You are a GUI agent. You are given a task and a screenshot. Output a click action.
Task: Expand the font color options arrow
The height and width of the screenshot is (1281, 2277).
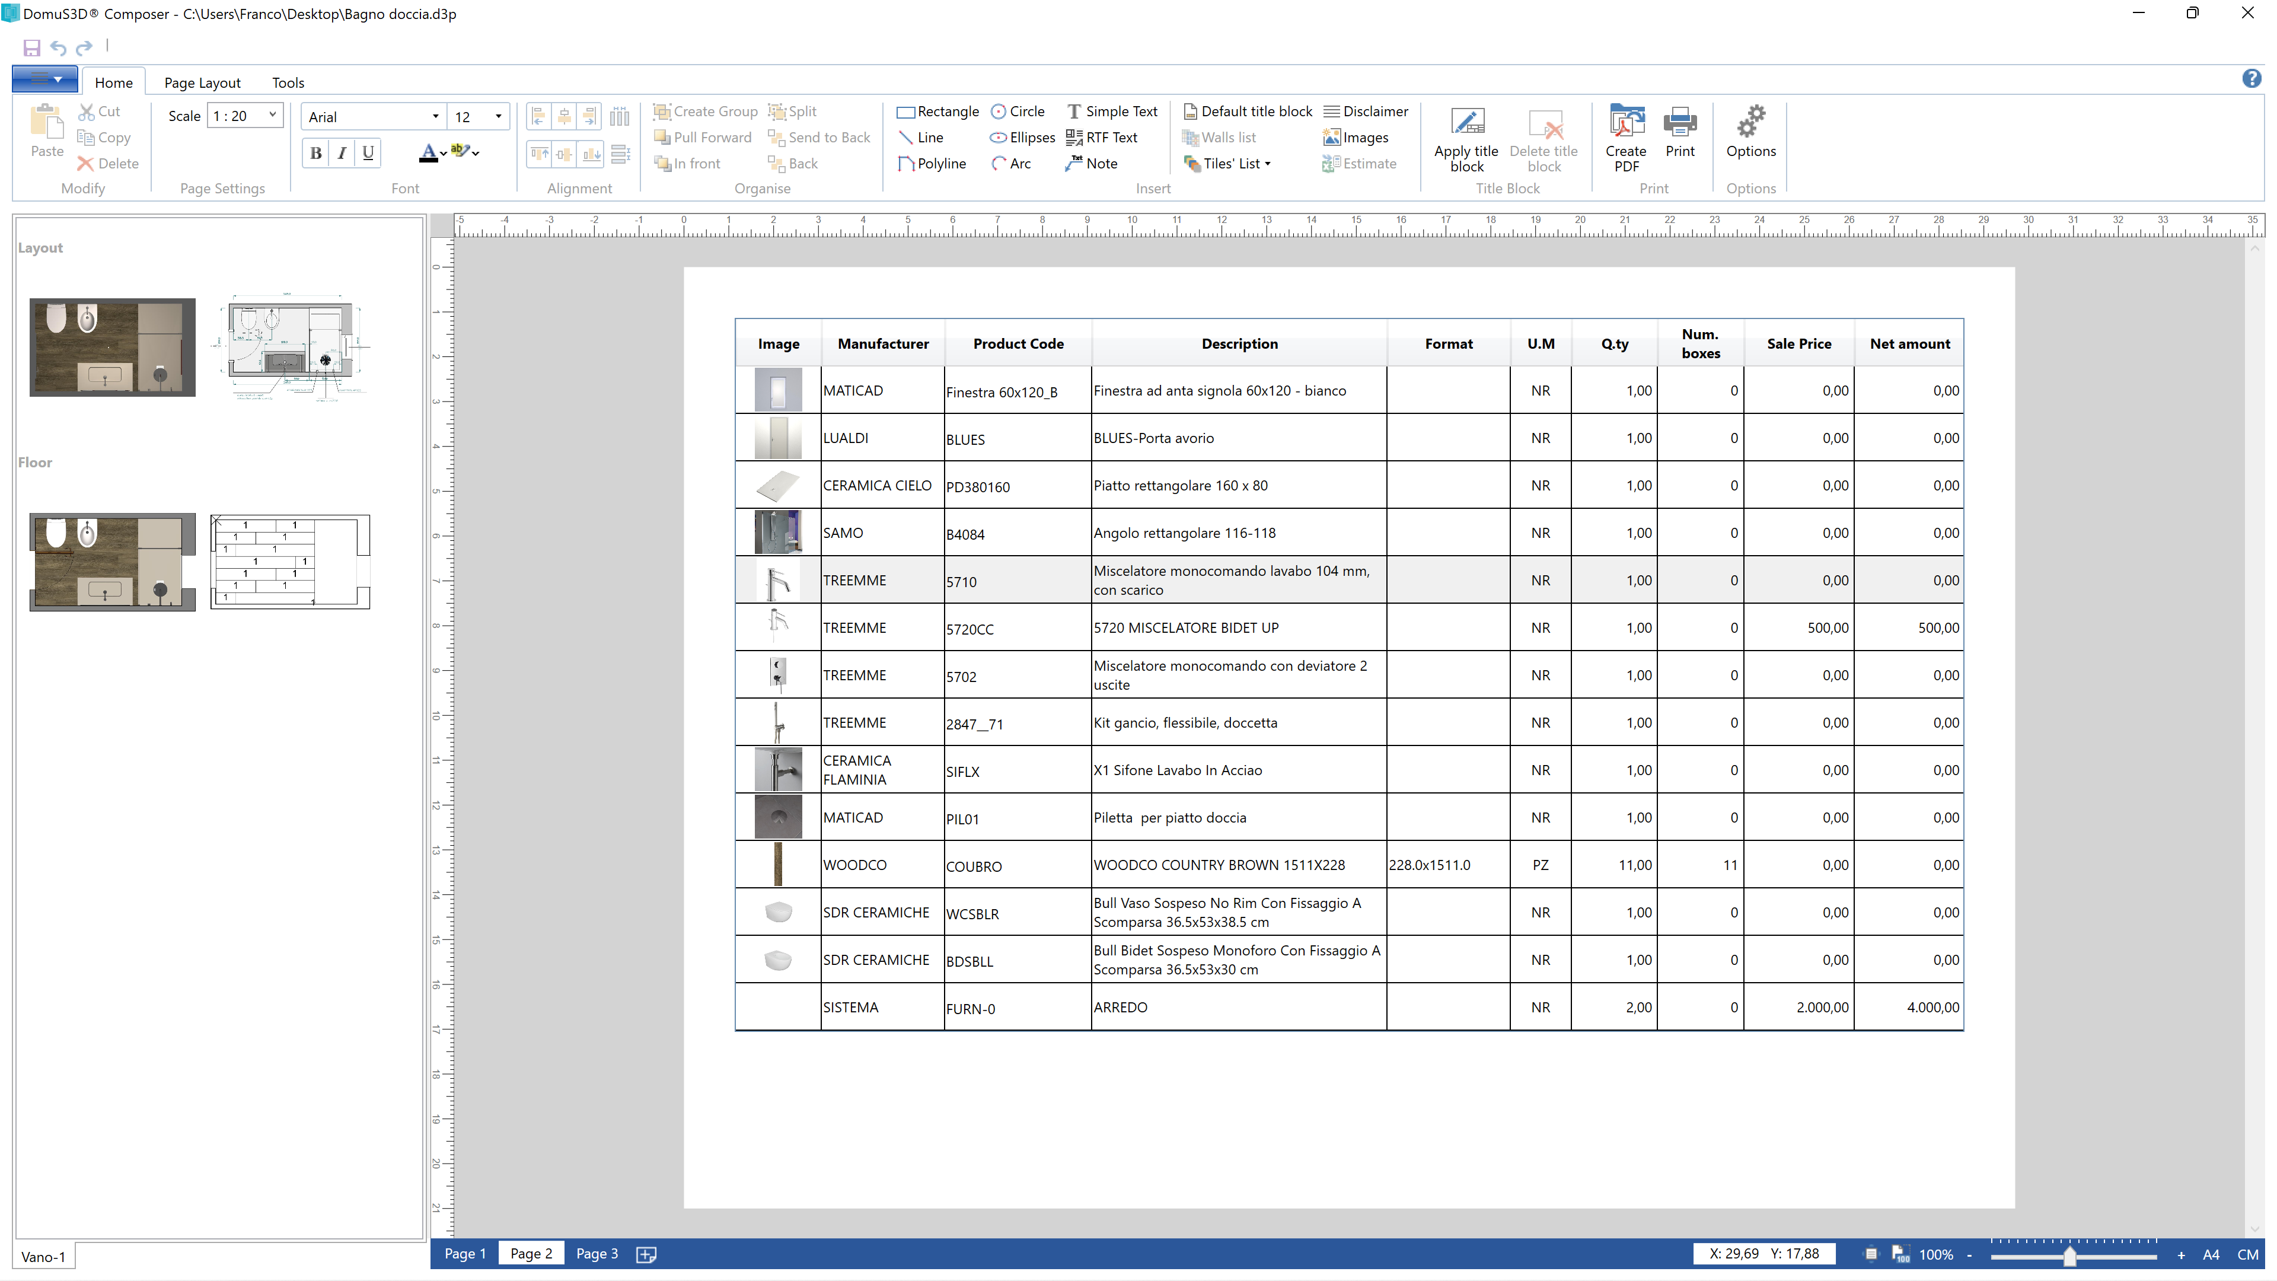pyautogui.click(x=443, y=154)
